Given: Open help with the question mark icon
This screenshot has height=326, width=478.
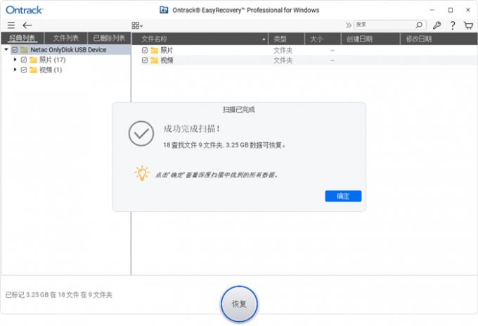Looking at the screenshot, I should tap(453, 25).
